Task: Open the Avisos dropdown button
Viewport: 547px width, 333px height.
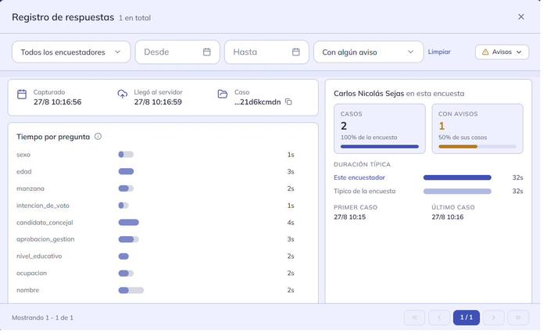Action: (x=502, y=52)
